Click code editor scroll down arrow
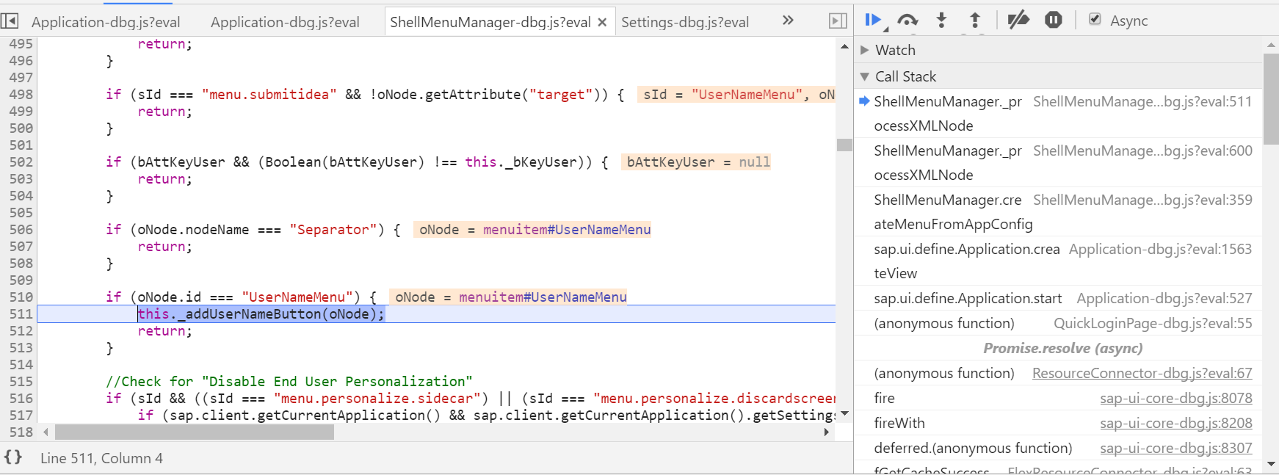The width and height of the screenshot is (1279, 475). coord(844,414)
